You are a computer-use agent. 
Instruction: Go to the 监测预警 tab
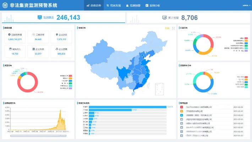click(x=133, y=5)
